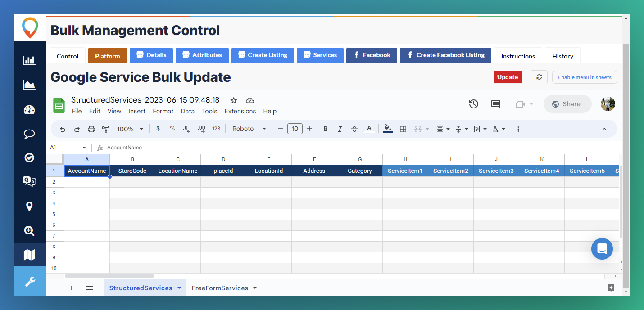
Task: Click the undo arrow in Sheets toolbar
Action: pos(63,129)
